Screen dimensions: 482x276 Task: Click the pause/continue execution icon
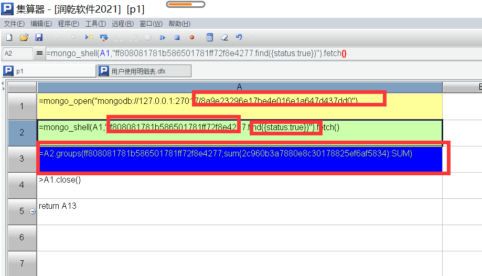tap(162, 38)
